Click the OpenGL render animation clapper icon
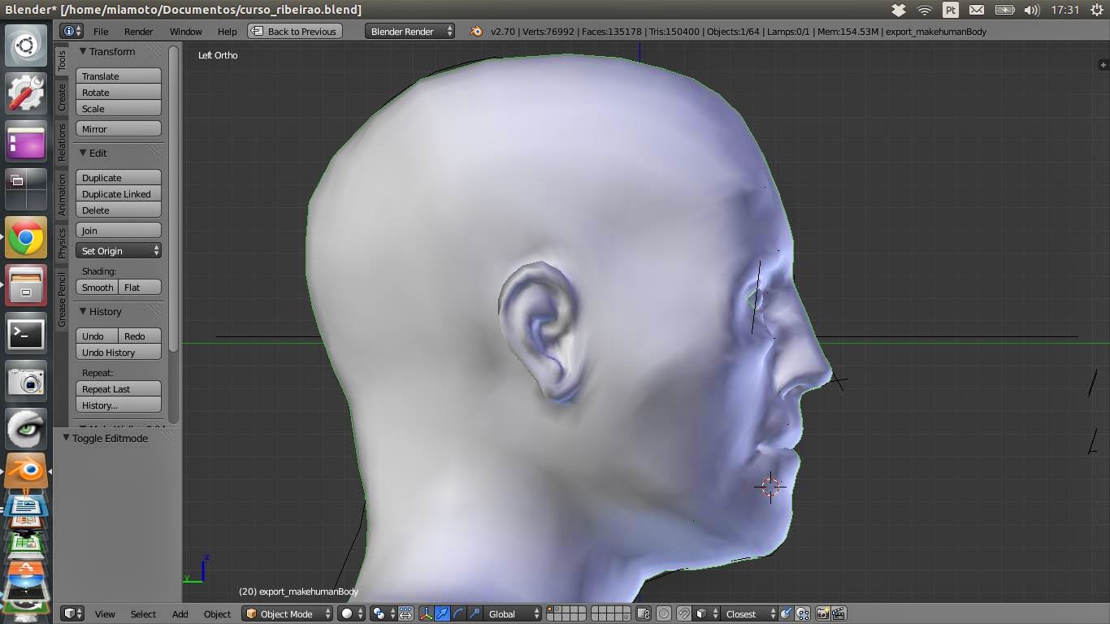Screen dimensions: 1110x624 [839, 613]
